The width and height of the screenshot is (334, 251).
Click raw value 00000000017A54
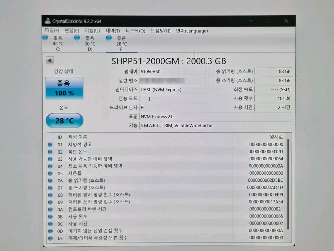266,202
